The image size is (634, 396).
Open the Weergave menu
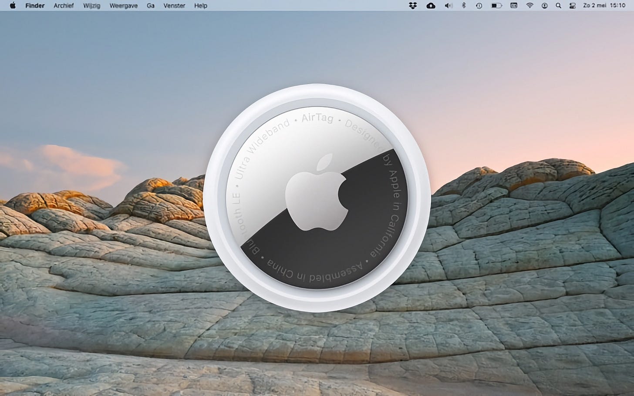point(124,6)
